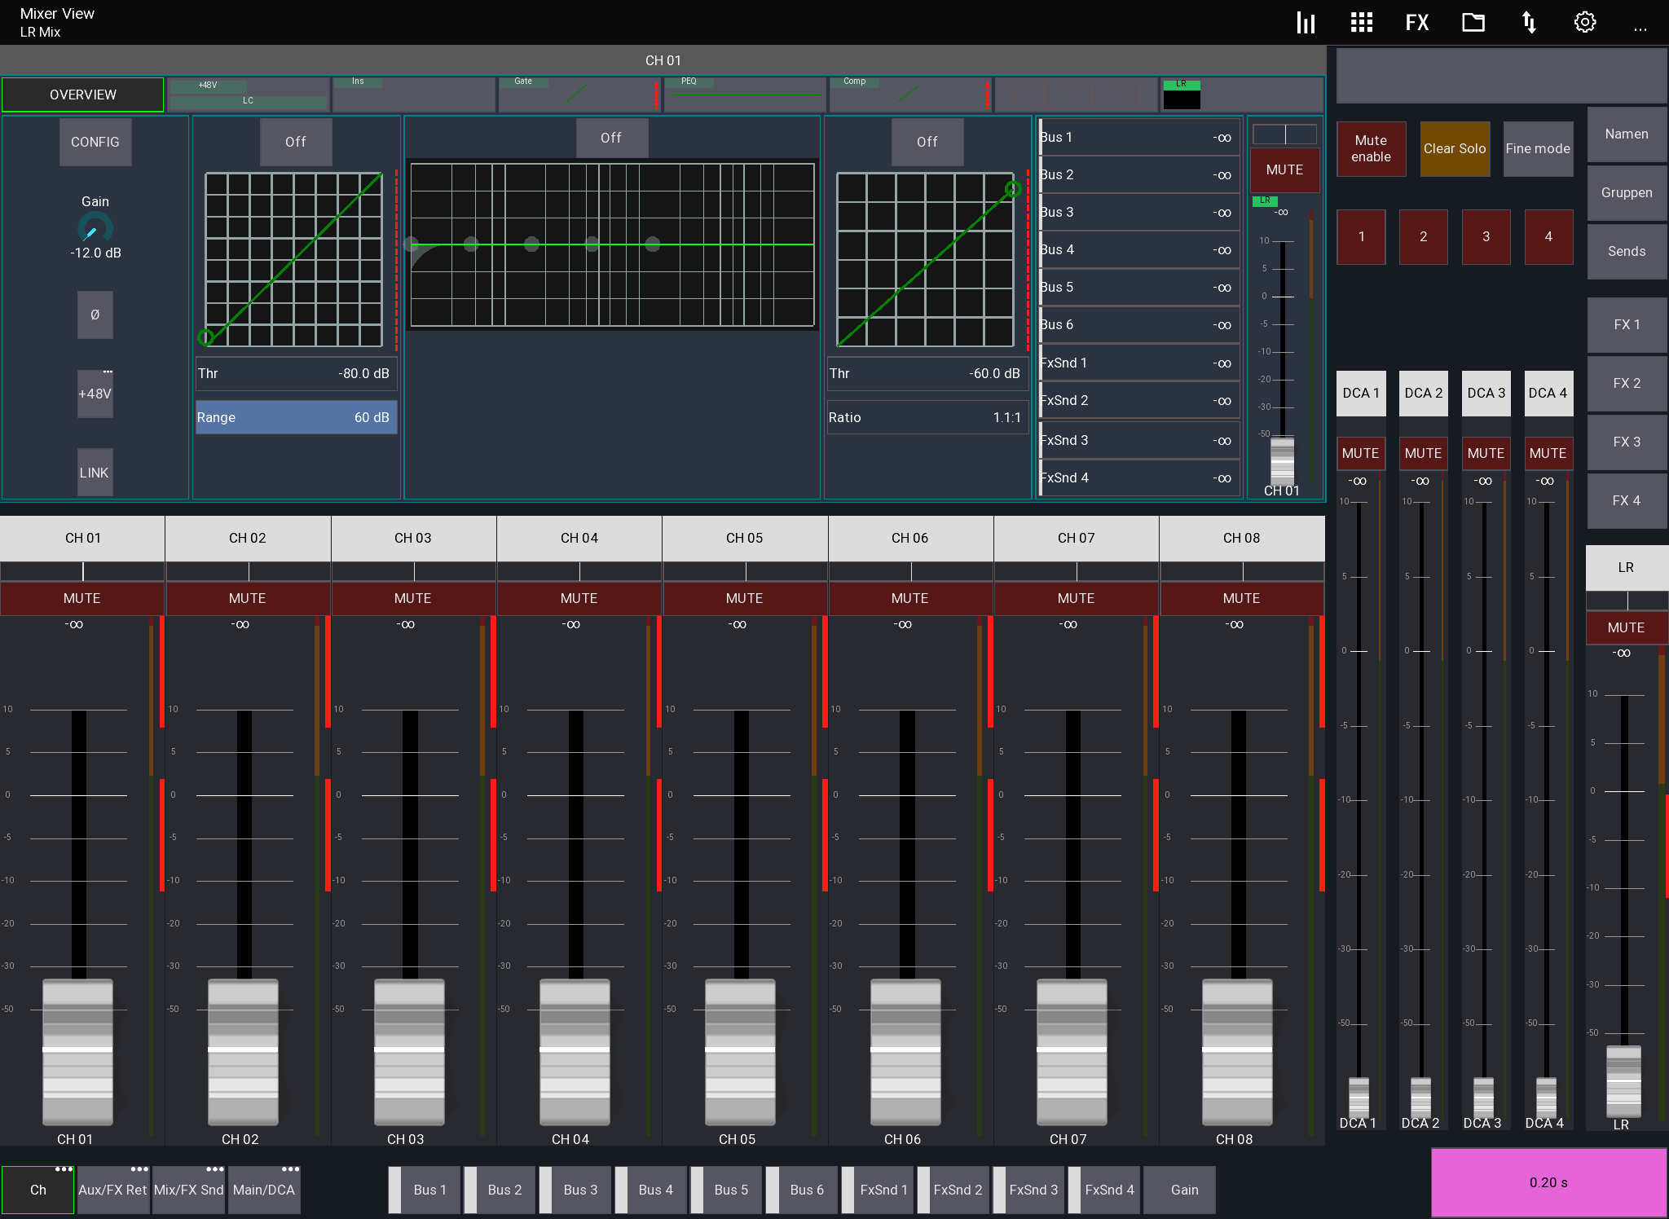Enable Fine mode
Viewport: 1669px width, 1219px height.
[1537, 148]
